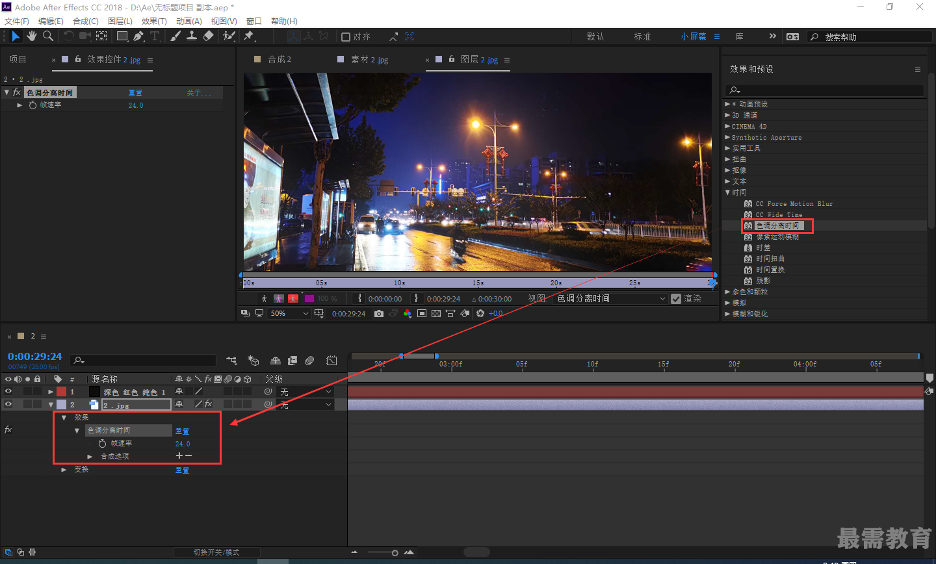Collapse layer 2 .jpg properties
The width and height of the screenshot is (936, 564).
pos(51,404)
